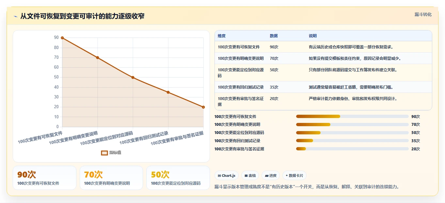Viewport: 445px width, 203px height.
Task: Click the 表格 chip
Action: [250, 176]
